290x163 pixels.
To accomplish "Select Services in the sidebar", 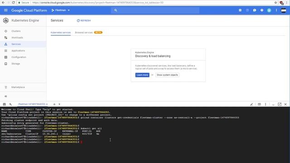I will click(23, 44).
